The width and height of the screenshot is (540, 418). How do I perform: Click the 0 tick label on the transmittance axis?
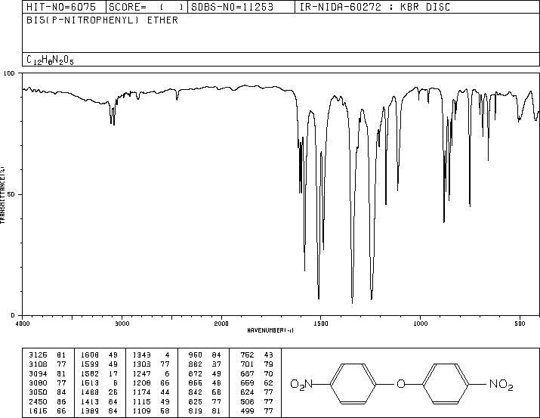[13, 315]
